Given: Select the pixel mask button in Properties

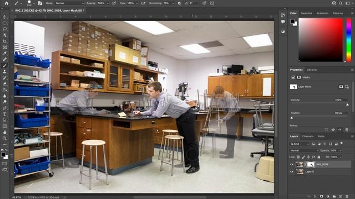Looking at the screenshot, I should [341, 87].
